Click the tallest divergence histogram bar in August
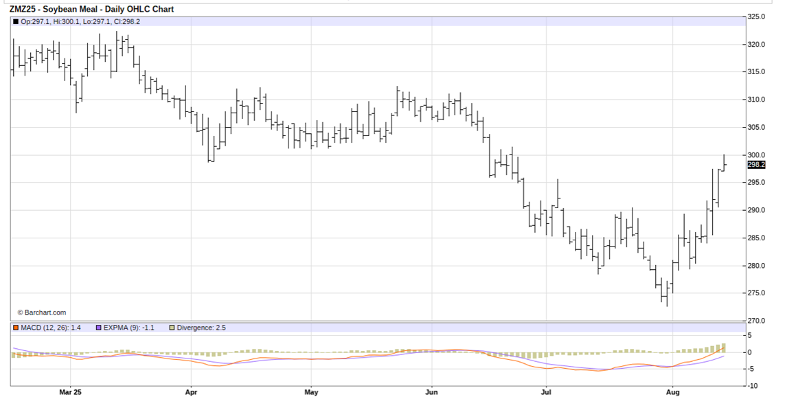This screenshot has width=785, height=399. (723, 348)
